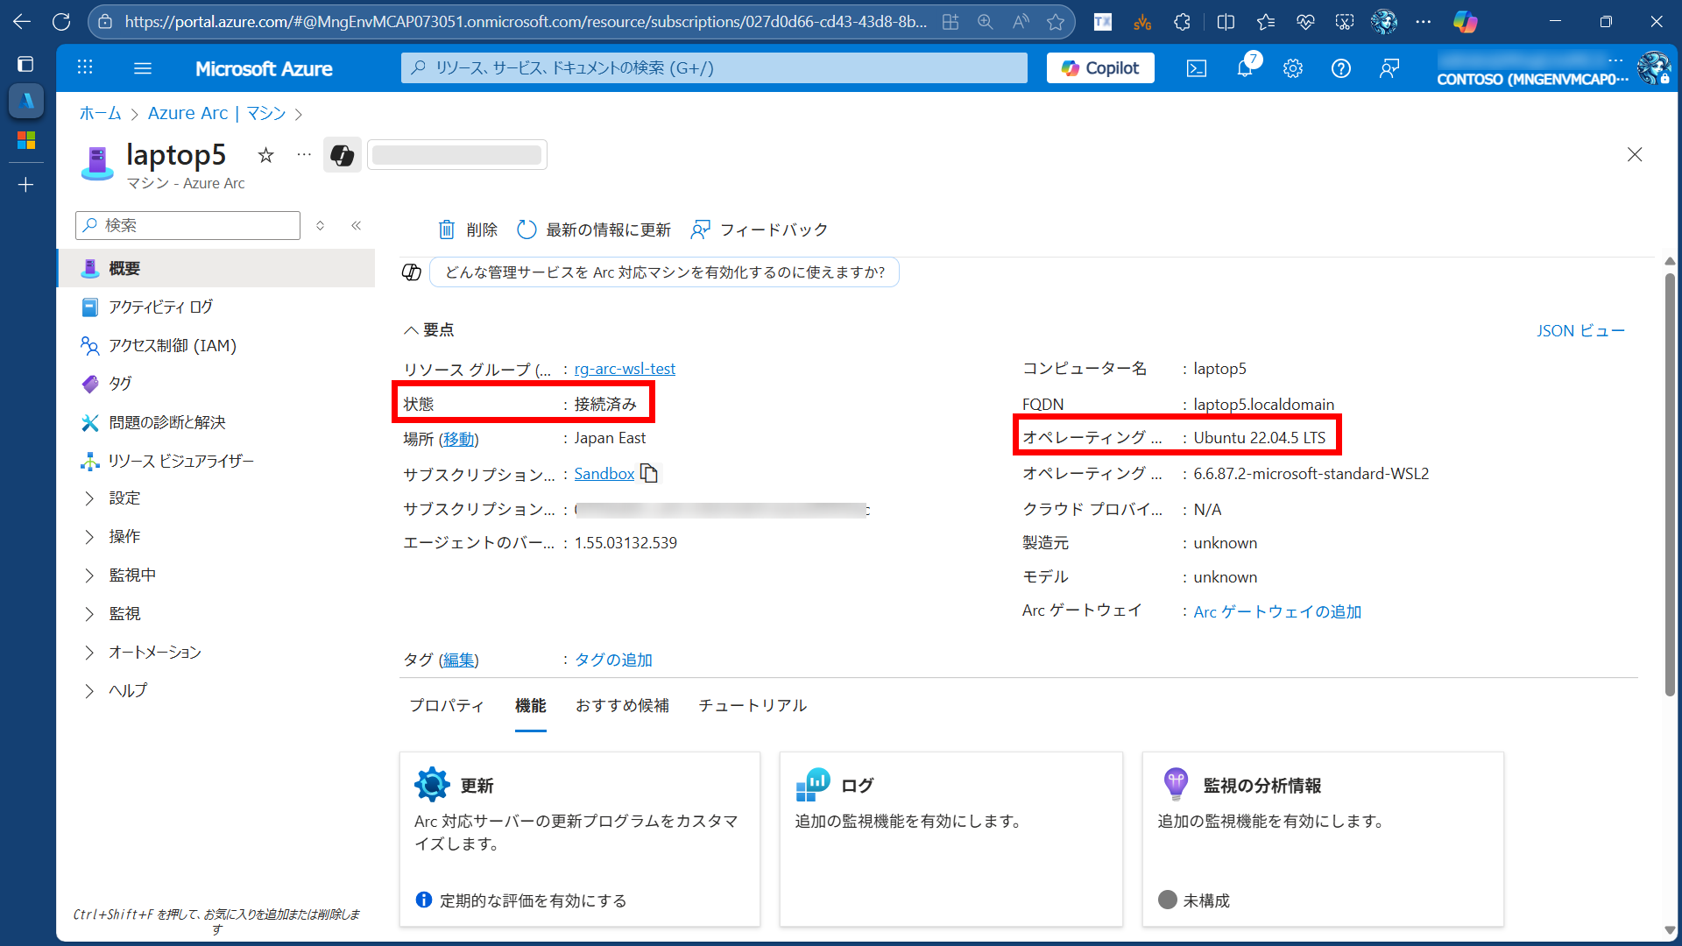Click the Copilot suggestion about Arc management services

point(664,272)
